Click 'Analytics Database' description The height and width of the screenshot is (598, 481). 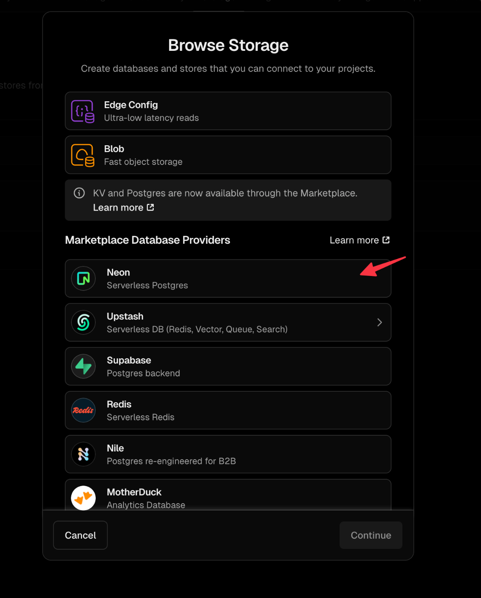146,505
